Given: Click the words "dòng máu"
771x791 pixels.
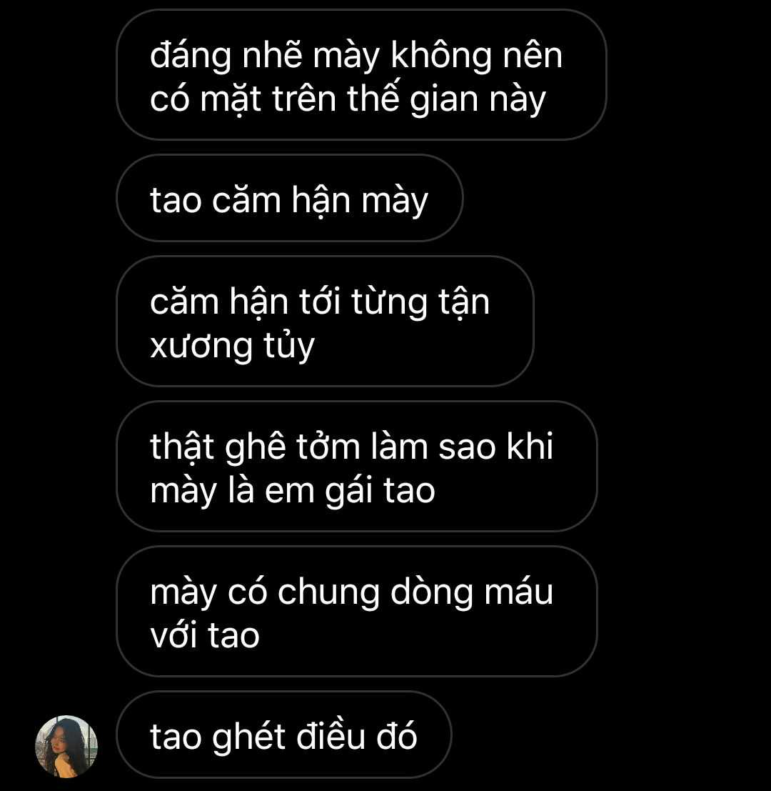Looking at the screenshot, I should click(472, 591).
